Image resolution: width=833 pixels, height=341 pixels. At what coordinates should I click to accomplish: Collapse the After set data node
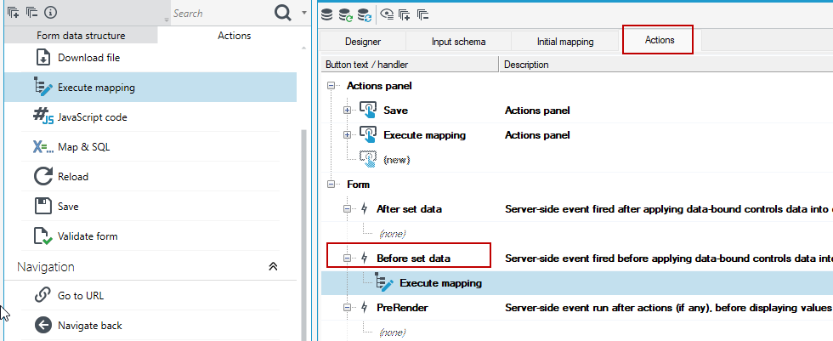[348, 208]
